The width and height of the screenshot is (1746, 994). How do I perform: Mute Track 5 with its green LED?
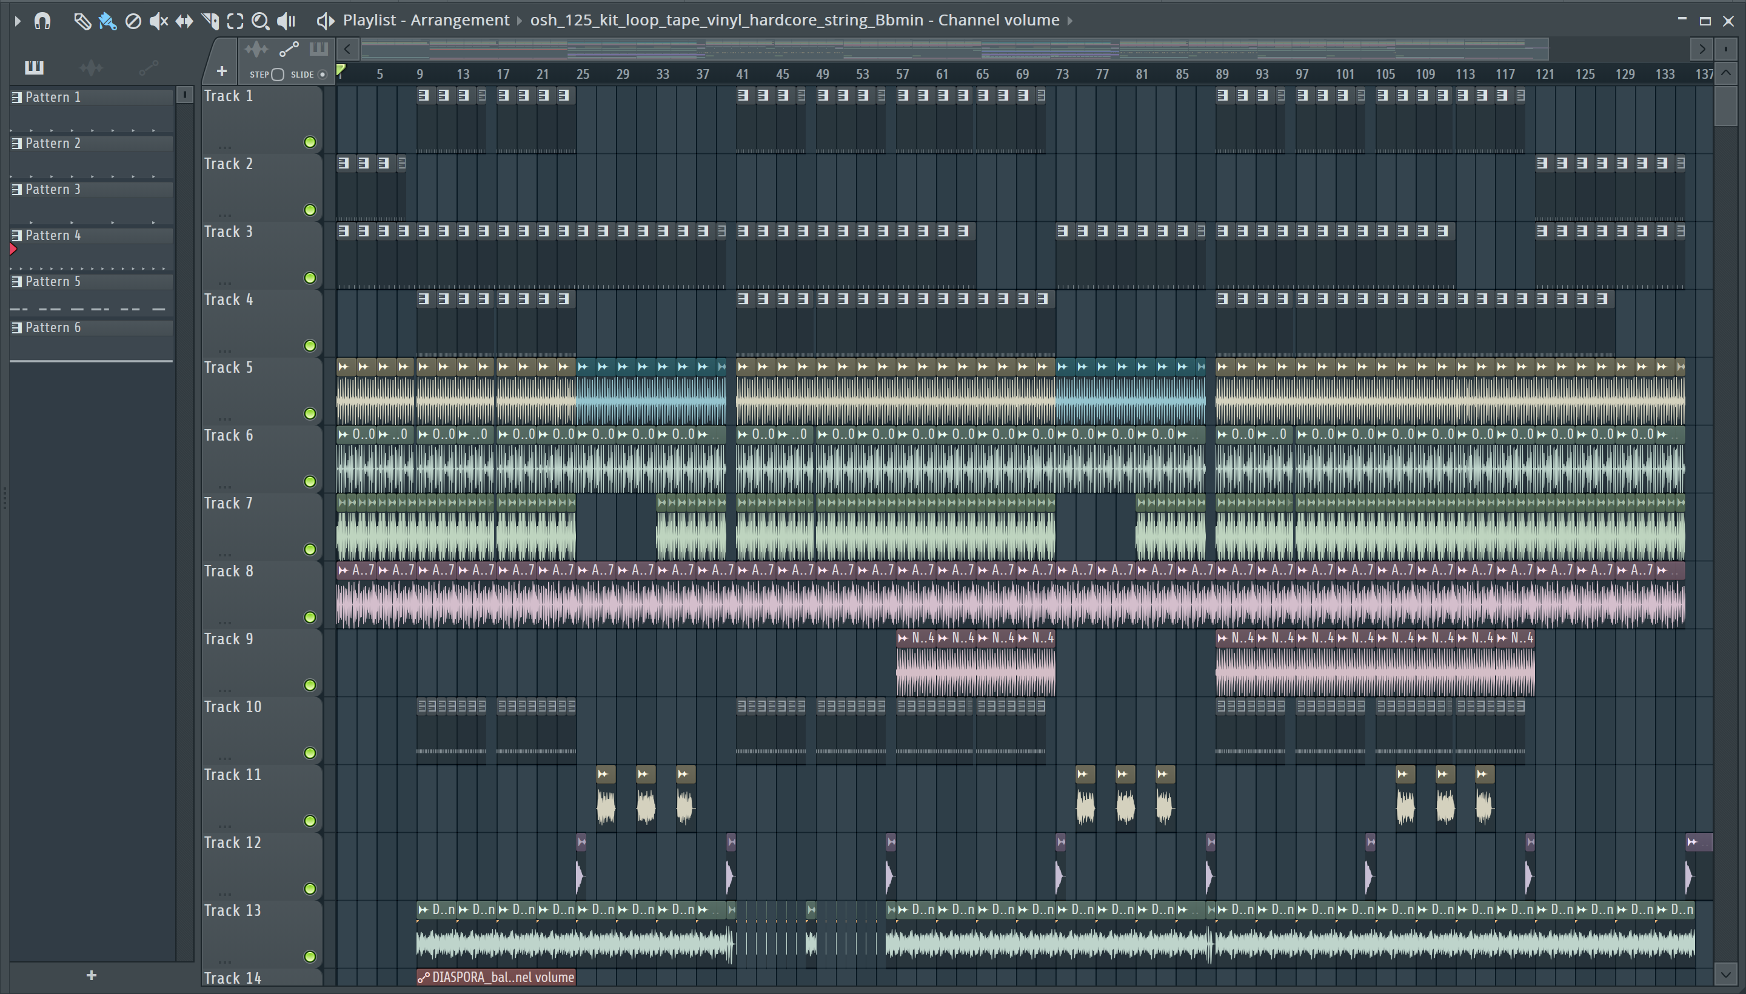[x=310, y=414]
